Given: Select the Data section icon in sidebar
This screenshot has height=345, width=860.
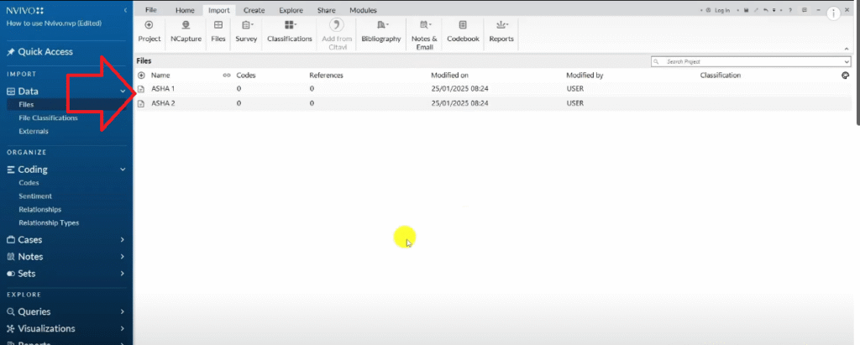Looking at the screenshot, I should pyautogui.click(x=10, y=91).
